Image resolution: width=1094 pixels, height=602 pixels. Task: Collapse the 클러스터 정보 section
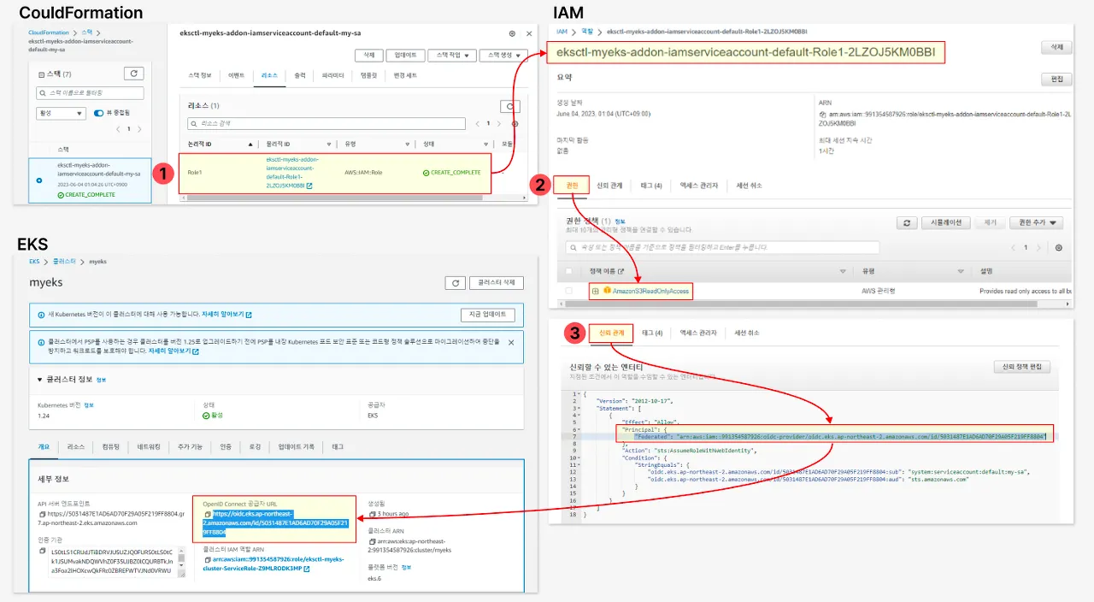pos(40,380)
